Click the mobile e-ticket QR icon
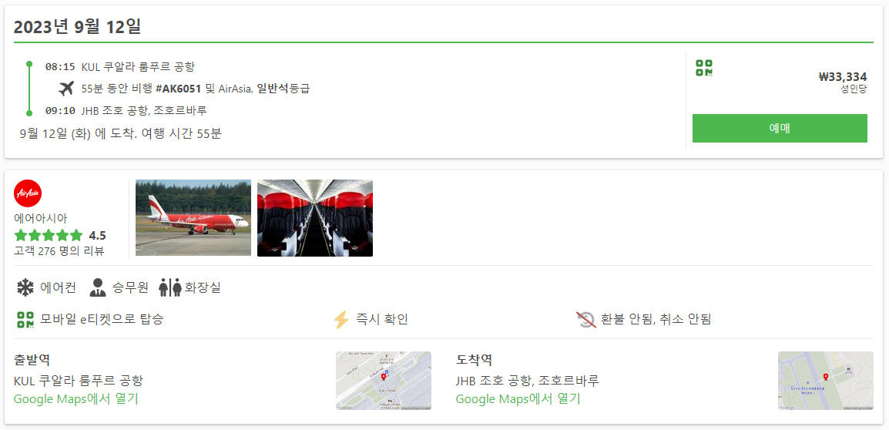889x430 pixels. 25,319
